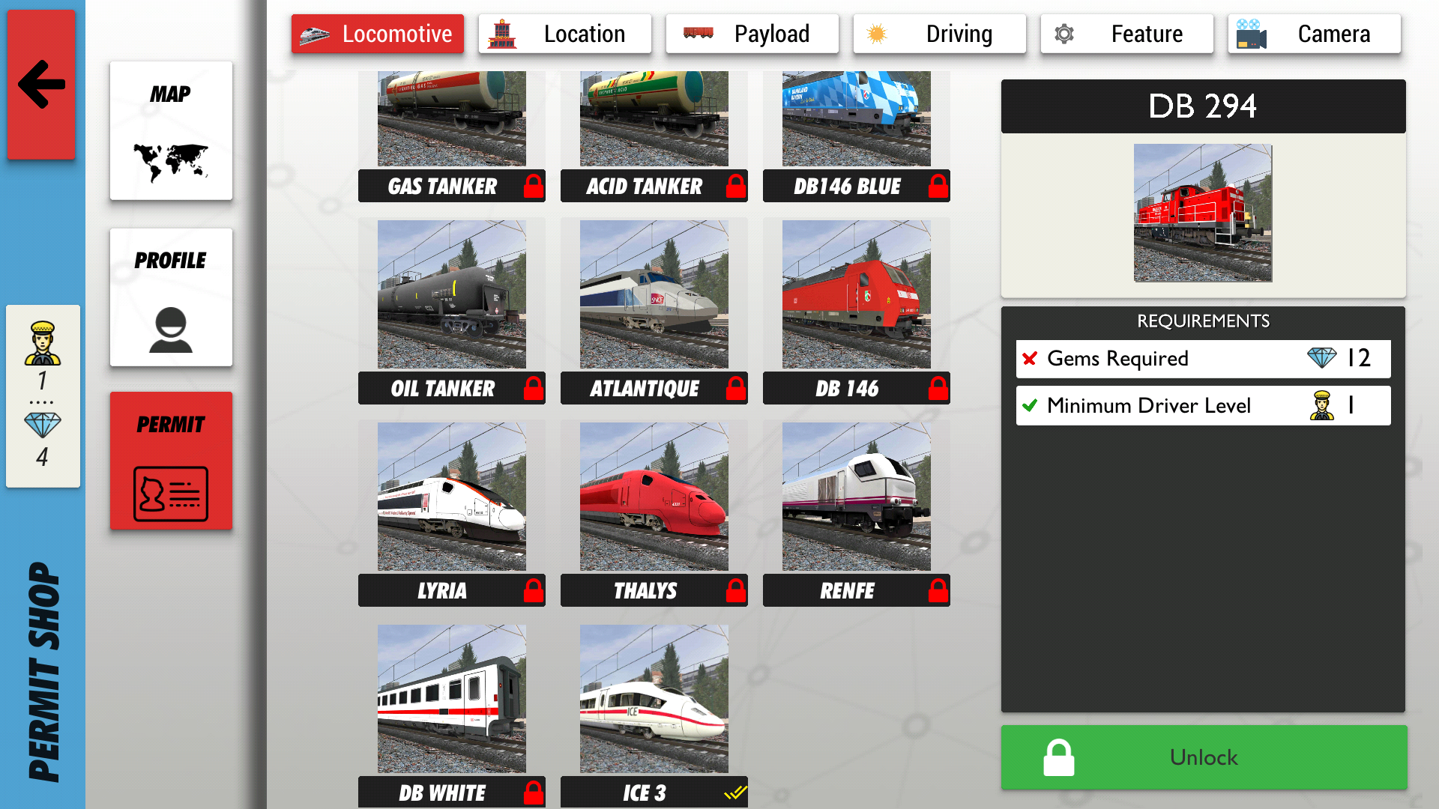Viewport: 1439px width, 809px height.
Task: Click the Gas Tanker lock icon
Action: 534,185
